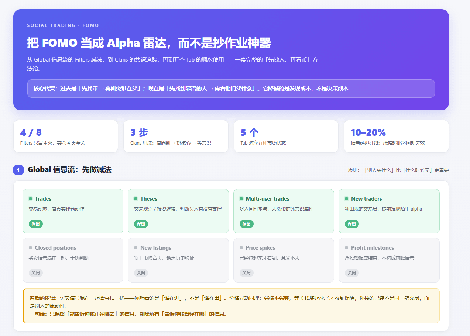Click green dot beside New traders
This screenshot has width=470, height=336.
click(x=347, y=199)
